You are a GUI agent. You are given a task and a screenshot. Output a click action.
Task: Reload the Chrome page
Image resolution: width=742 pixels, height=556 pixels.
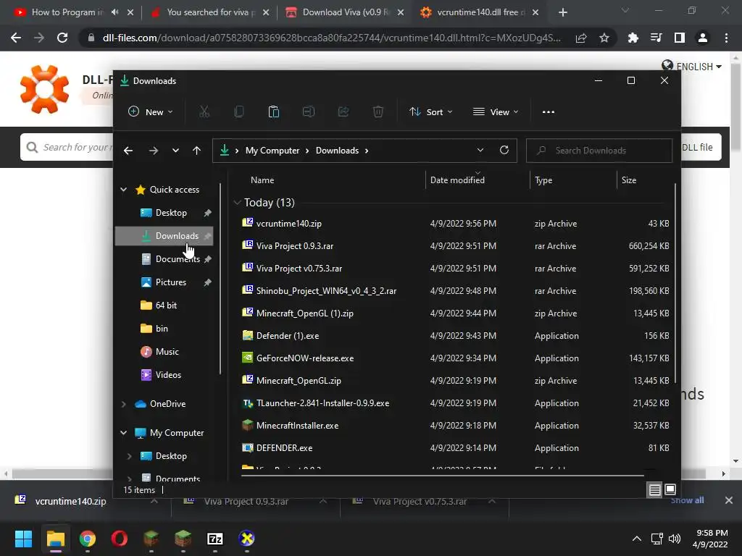pyautogui.click(x=62, y=38)
